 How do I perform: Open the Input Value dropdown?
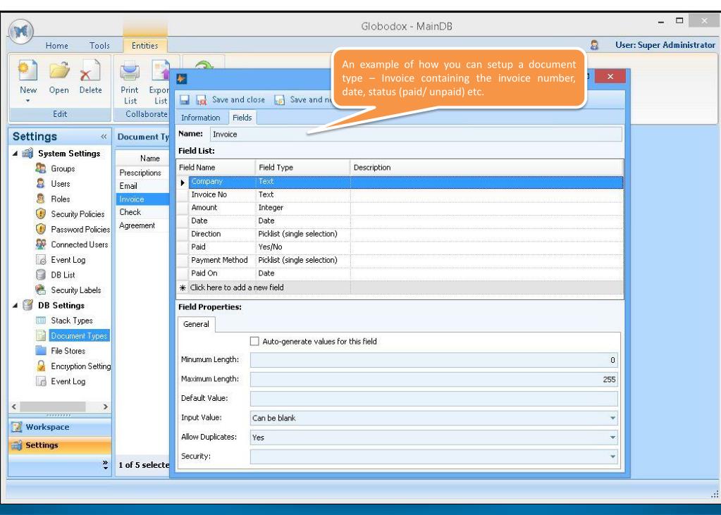click(612, 418)
